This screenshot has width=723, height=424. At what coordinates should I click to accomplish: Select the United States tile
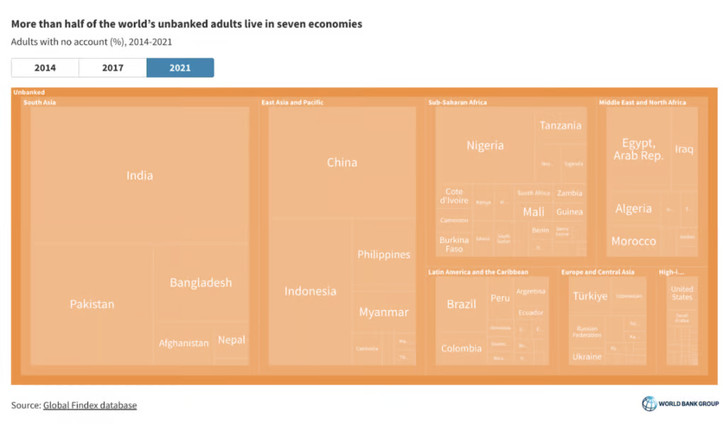point(682,293)
